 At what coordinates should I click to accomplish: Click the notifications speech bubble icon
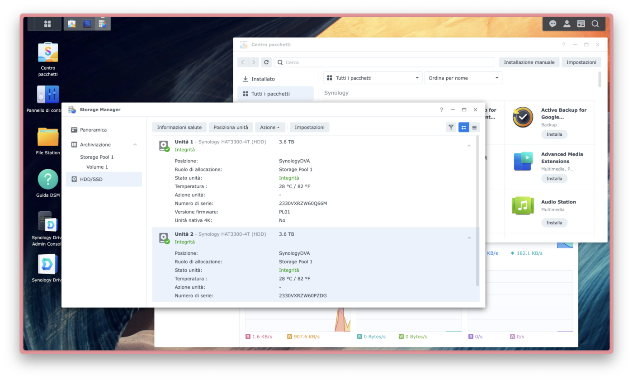point(553,24)
